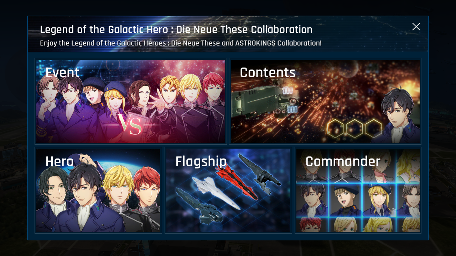The height and width of the screenshot is (256, 456).
Task: Select the Flagship tile label
Action: pos(201,162)
